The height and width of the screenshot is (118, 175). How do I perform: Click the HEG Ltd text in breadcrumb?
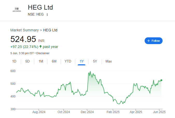50,30
